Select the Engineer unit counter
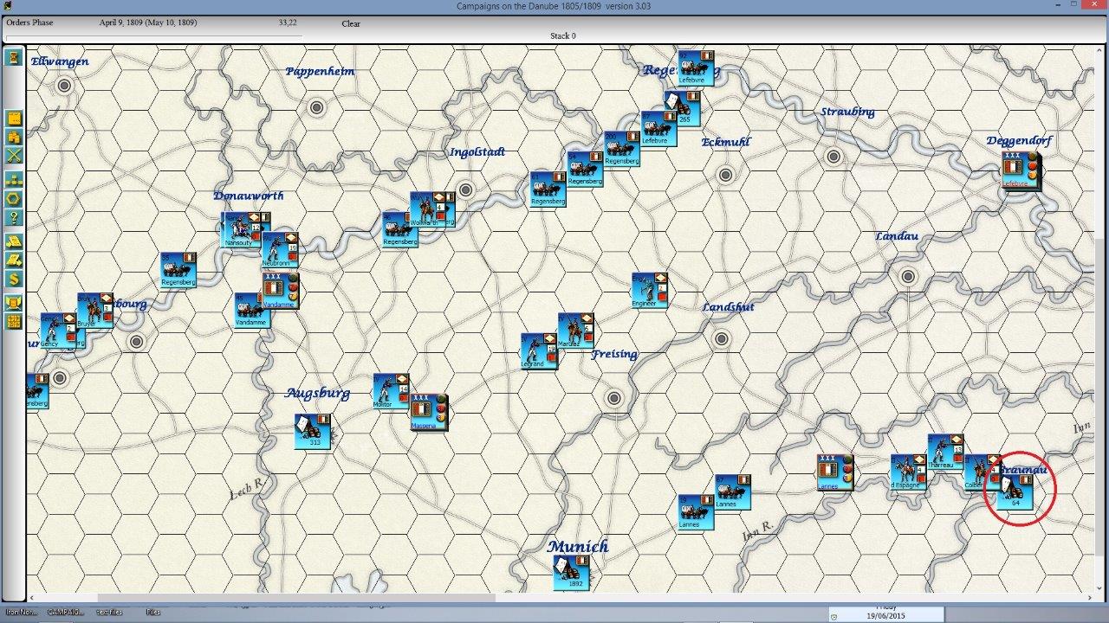1109x623 pixels. click(649, 290)
